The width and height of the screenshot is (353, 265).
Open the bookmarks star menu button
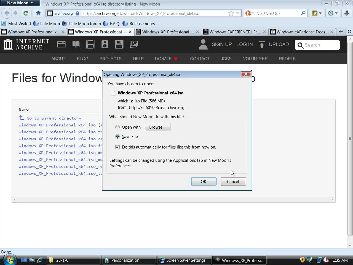click(317, 13)
